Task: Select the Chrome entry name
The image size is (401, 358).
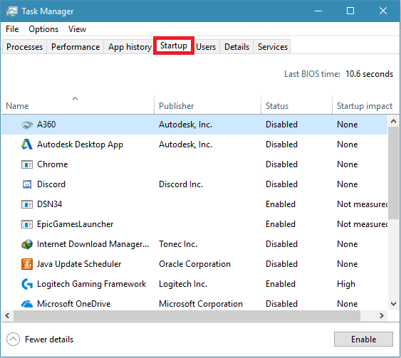Action: pyautogui.click(x=53, y=164)
